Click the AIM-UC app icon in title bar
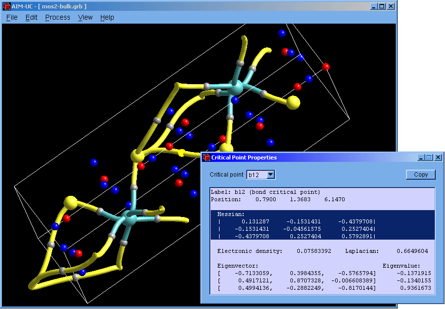Screen dimensions: 445x309 click(x=6, y=6)
